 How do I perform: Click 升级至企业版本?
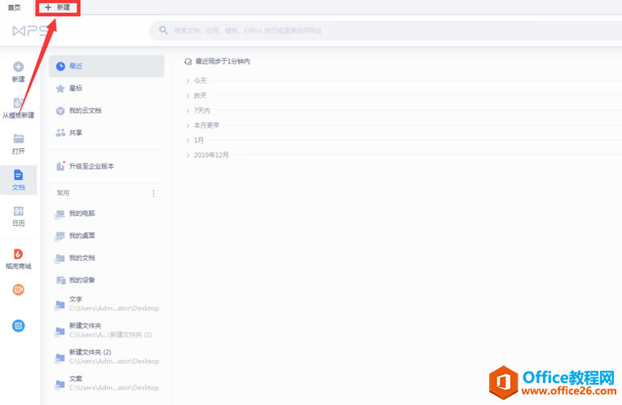(106, 165)
